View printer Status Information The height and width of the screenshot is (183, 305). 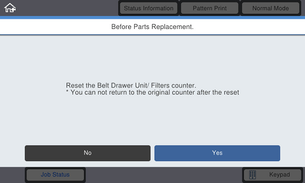[148, 8]
